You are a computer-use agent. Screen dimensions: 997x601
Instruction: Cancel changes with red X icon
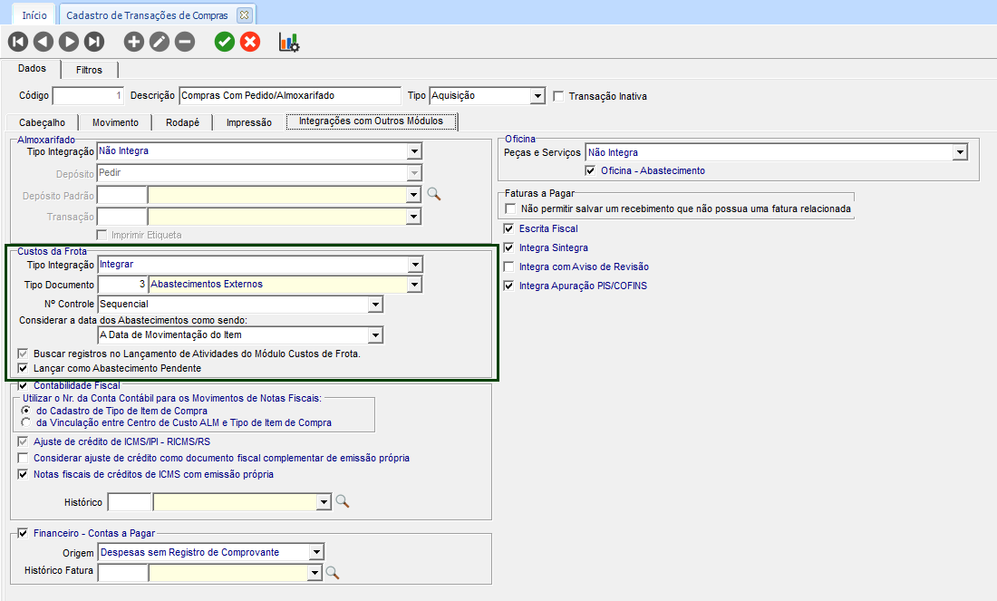click(x=249, y=42)
